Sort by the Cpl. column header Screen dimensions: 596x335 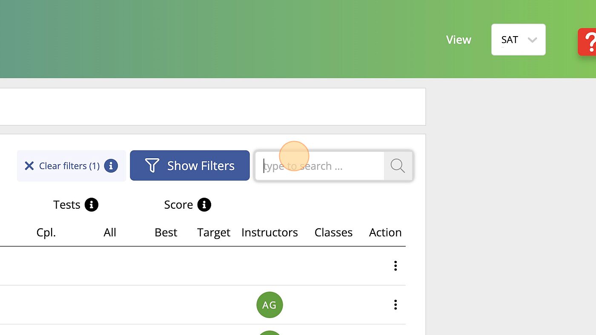pyautogui.click(x=46, y=233)
